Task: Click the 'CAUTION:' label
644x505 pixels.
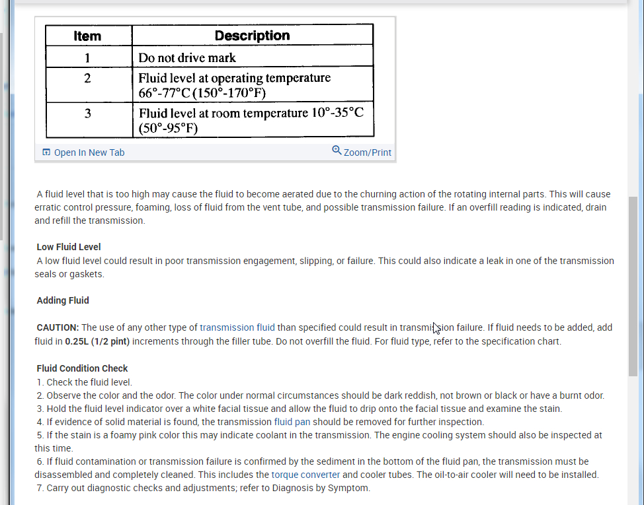Action: (x=58, y=327)
